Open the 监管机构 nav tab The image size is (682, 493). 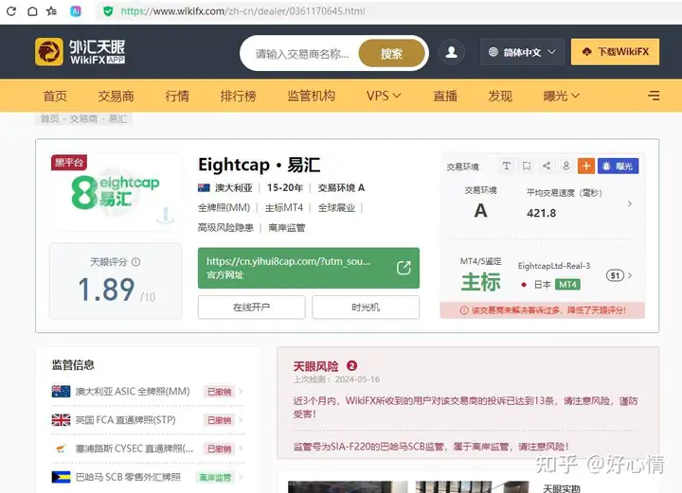[312, 96]
